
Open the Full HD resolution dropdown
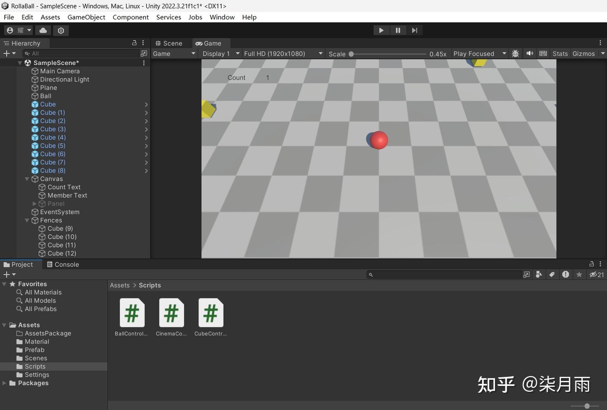tap(282, 53)
